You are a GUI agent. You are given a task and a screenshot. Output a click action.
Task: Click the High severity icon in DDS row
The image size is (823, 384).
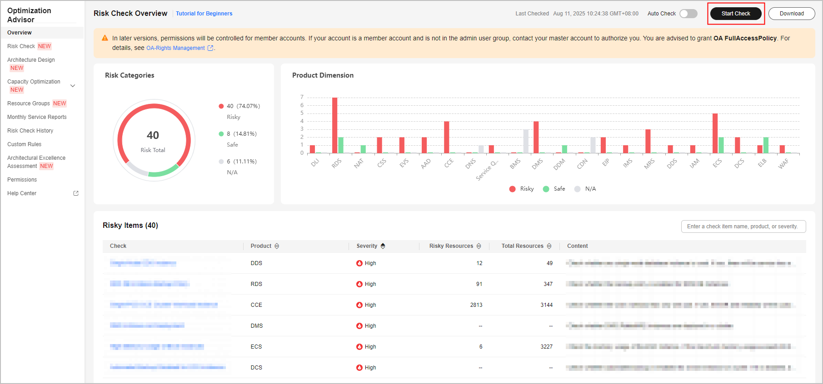(x=359, y=263)
